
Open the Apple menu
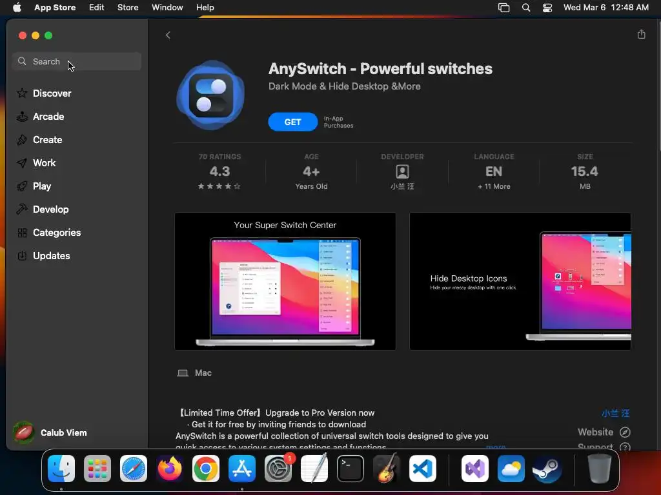[x=17, y=7]
